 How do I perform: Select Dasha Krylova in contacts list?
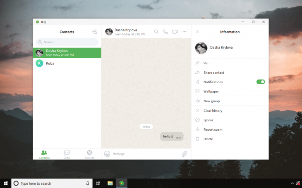pos(67,53)
